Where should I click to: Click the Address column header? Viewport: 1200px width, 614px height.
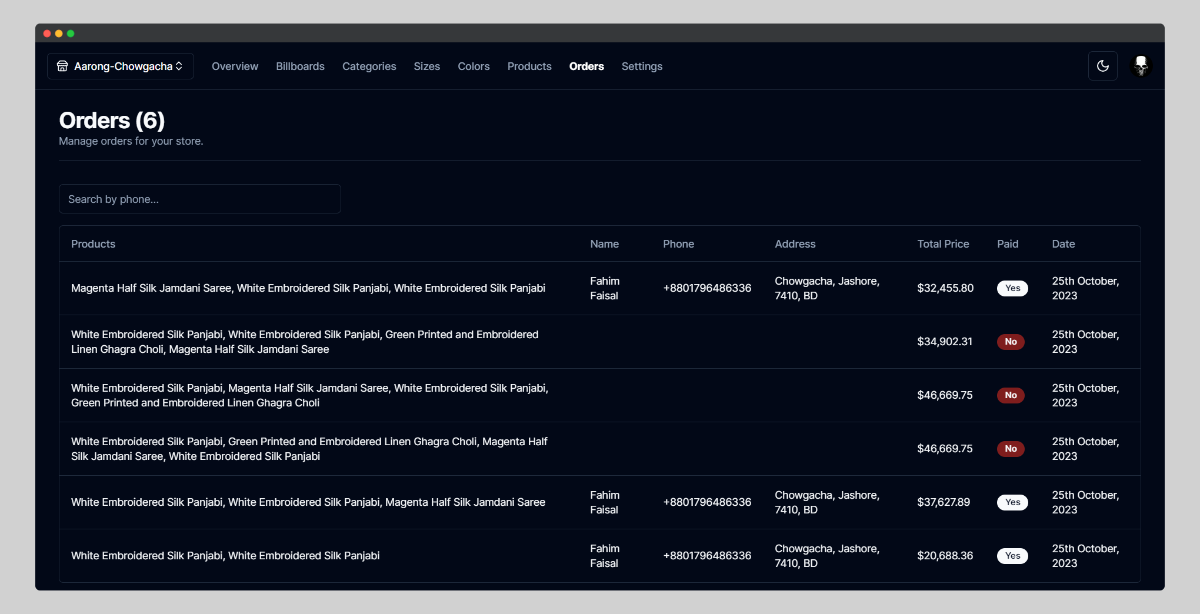[795, 244]
